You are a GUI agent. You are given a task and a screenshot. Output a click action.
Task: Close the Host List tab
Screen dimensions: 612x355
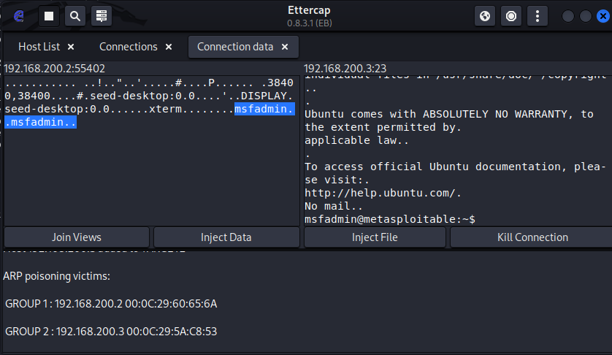point(71,47)
